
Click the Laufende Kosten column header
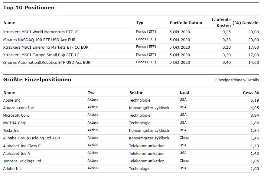click(221, 23)
